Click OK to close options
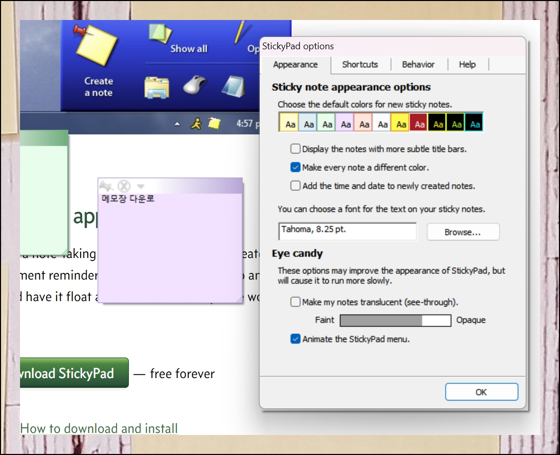Viewport: 560px width, 455px height. coord(481,392)
